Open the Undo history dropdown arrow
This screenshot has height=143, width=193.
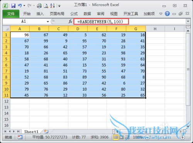click(24, 6)
